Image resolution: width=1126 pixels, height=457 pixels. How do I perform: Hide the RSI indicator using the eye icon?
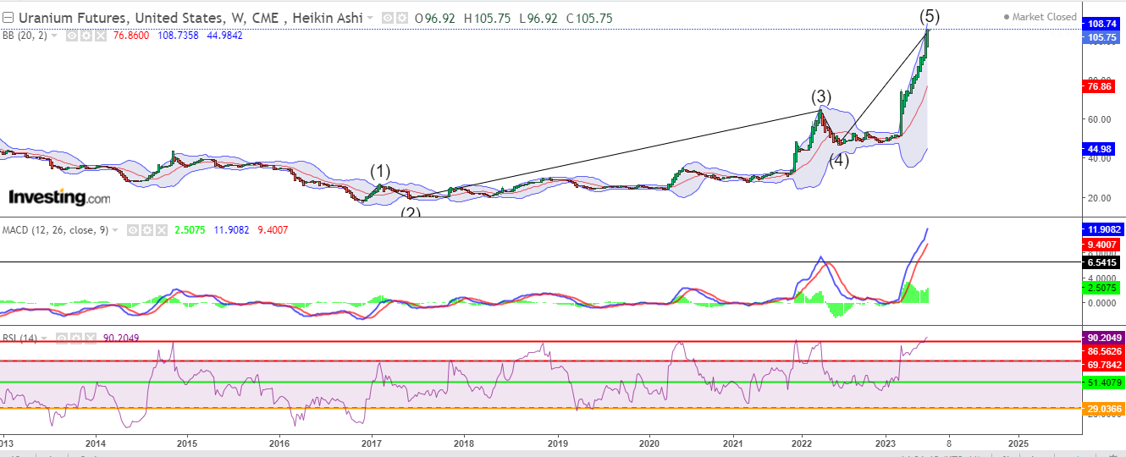tap(61, 338)
